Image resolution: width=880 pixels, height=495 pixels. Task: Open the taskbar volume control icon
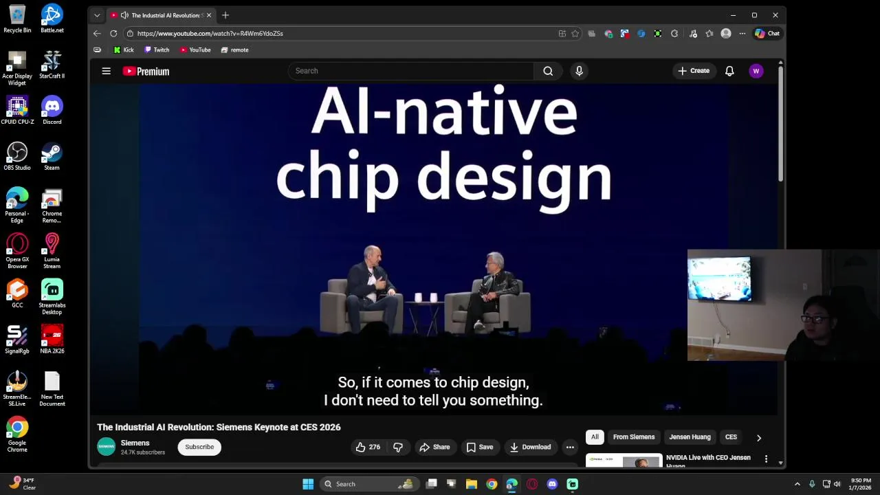837,484
